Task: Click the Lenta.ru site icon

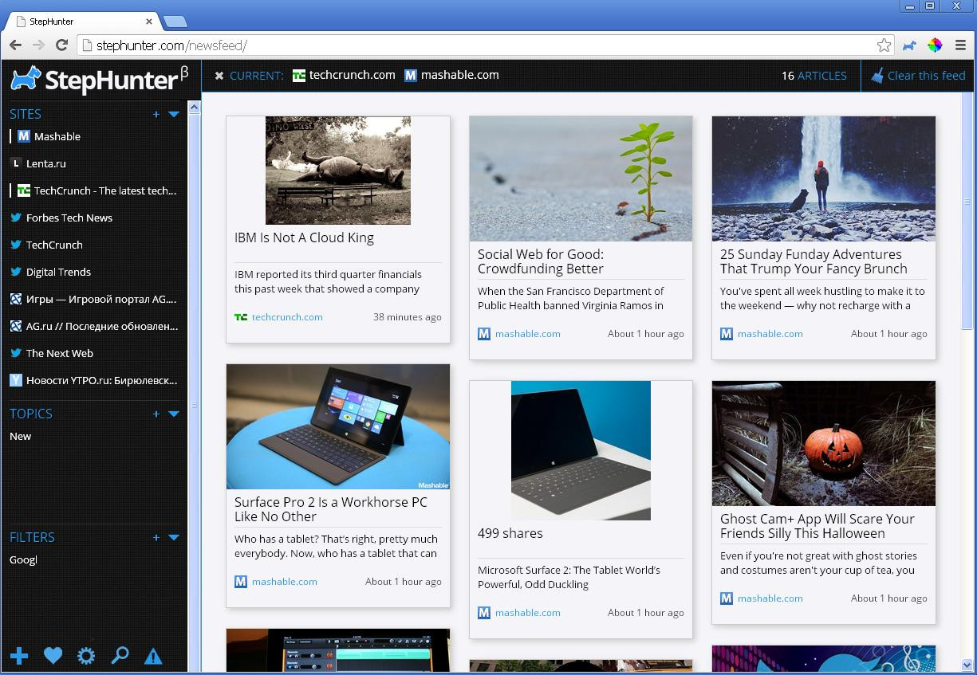Action: 15,163
